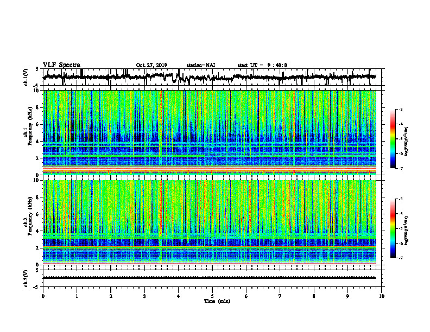Click time tick label "2" on x-axis
The width and height of the screenshot is (430, 332).
(x=111, y=296)
